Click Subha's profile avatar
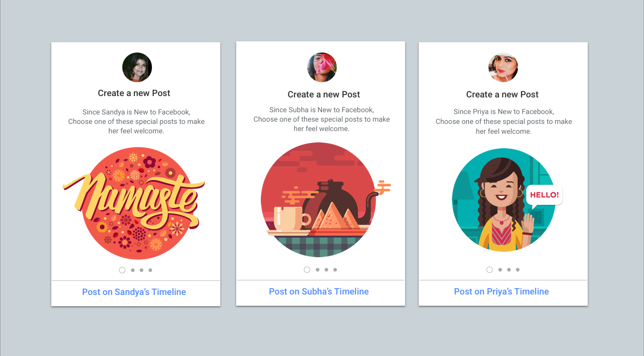Viewport: 644px width, 356px height. click(322, 67)
